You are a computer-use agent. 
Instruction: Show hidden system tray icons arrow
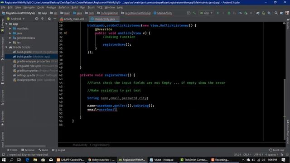(243, 160)
